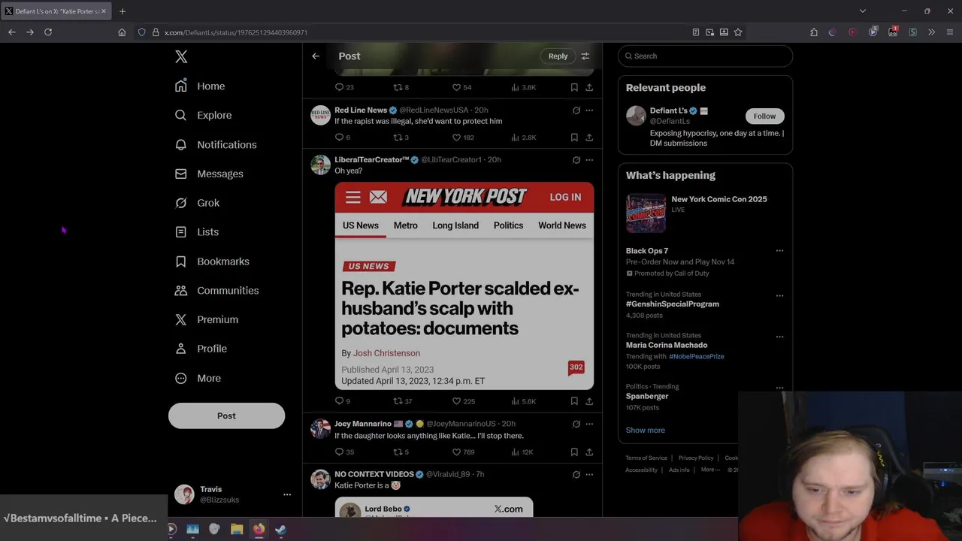Image resolution: width=962 pixels, height=541 pixels.
Task: Open NO CONTEXT VIDEOS profile name
Action: tap(374, 475)
